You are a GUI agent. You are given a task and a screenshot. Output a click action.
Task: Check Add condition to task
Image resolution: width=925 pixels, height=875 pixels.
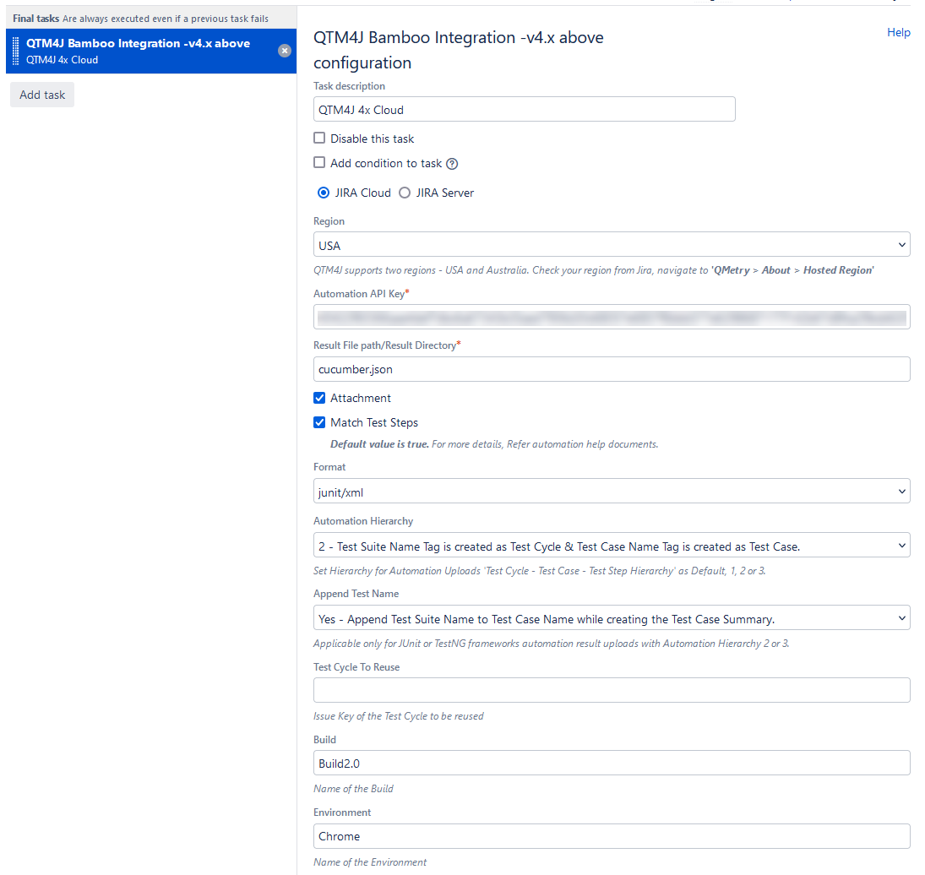[x=319, y=162]
